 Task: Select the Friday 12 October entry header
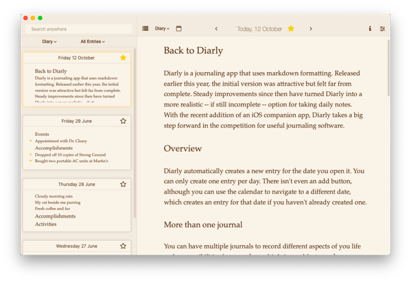tap(76, 58)
